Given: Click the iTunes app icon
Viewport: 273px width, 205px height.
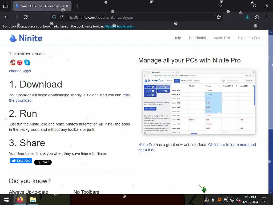Looking at the screenshot, I should click(x=20, y=62).
